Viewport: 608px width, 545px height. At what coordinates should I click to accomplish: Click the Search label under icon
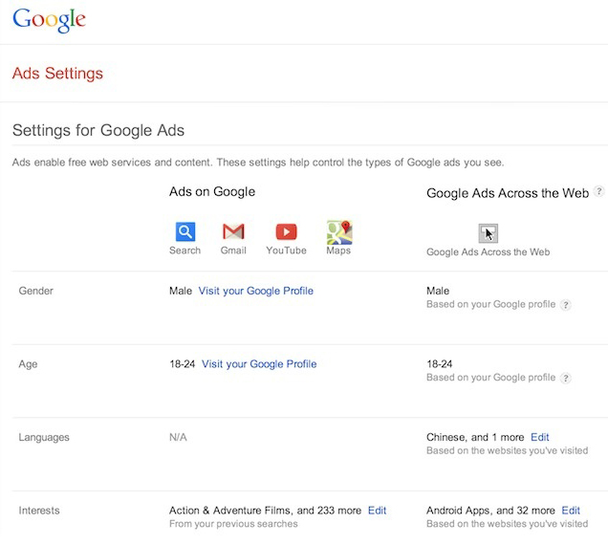(185, 251)
